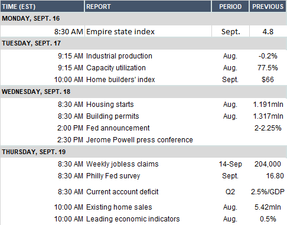This screenshot has height=225, width=287.
Task: Click the Aug. period for Existing home sales
Action: (230, 207)
